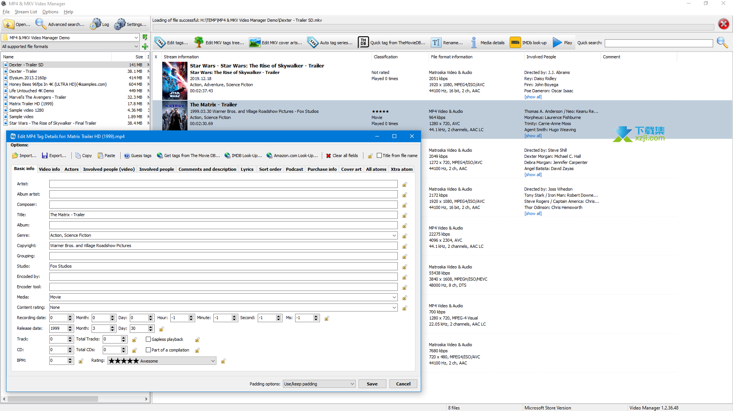Toggle Part of a compilation checkbox
733x411 pixels.
(149, 350)
